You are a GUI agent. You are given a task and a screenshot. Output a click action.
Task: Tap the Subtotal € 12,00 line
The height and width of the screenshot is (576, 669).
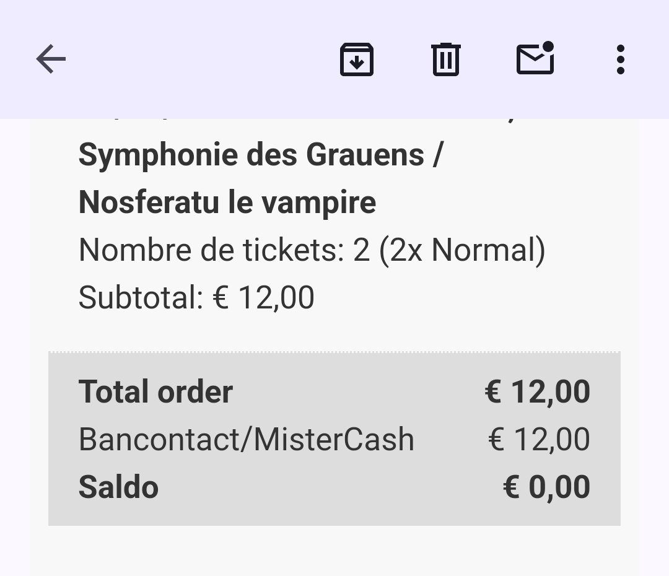coord(197,297)
